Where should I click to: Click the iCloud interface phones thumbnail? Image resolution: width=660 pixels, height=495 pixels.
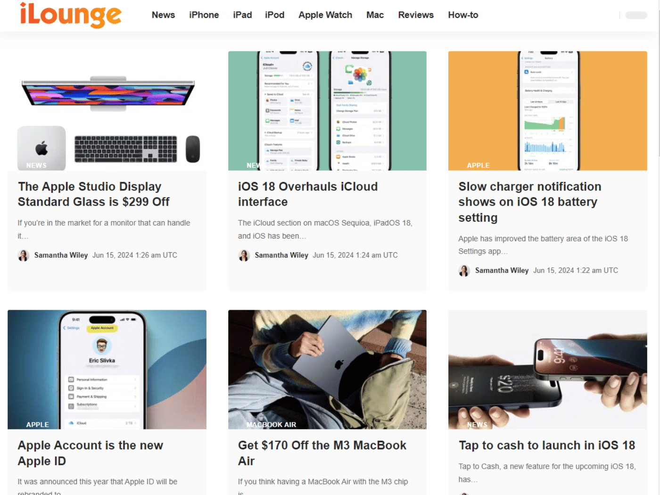[327, 111]
